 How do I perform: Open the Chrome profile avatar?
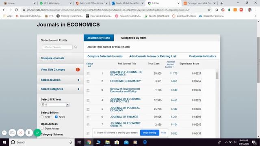(249, 10)
